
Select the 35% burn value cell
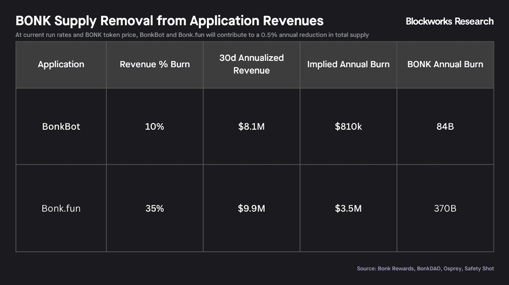pyautogui.click(x=155, y=208)
